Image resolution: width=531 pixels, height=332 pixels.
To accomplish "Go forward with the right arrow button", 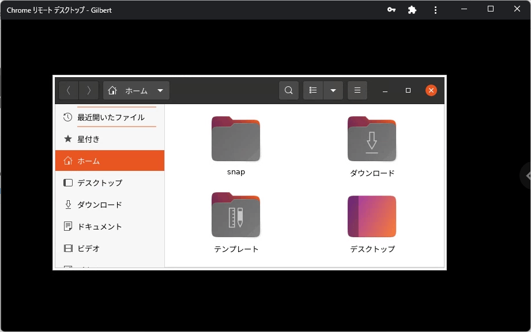I will point(89,90).
